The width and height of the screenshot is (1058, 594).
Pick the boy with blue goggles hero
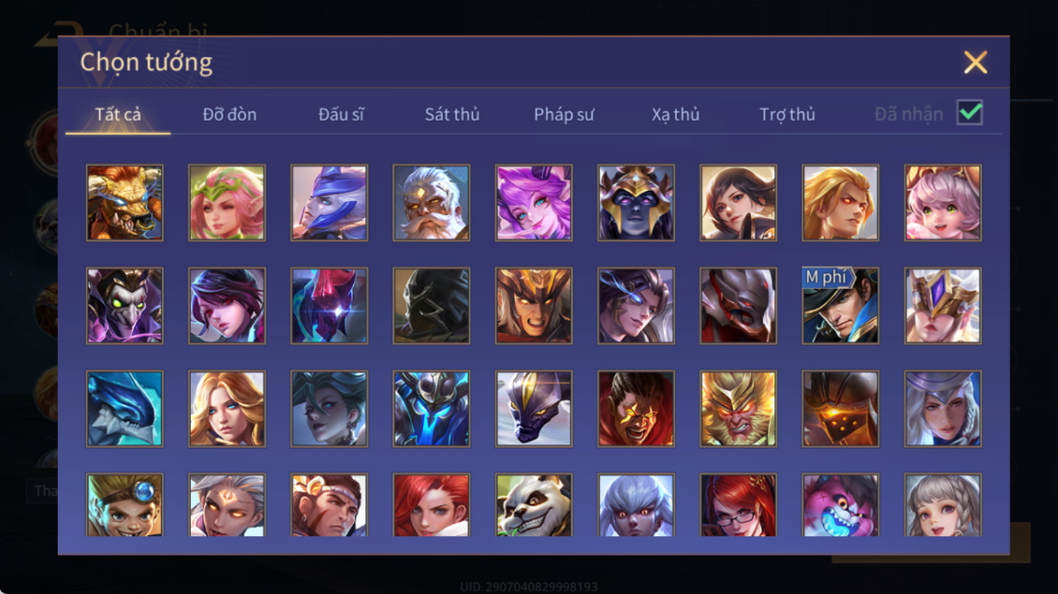(x=125, y=505)
